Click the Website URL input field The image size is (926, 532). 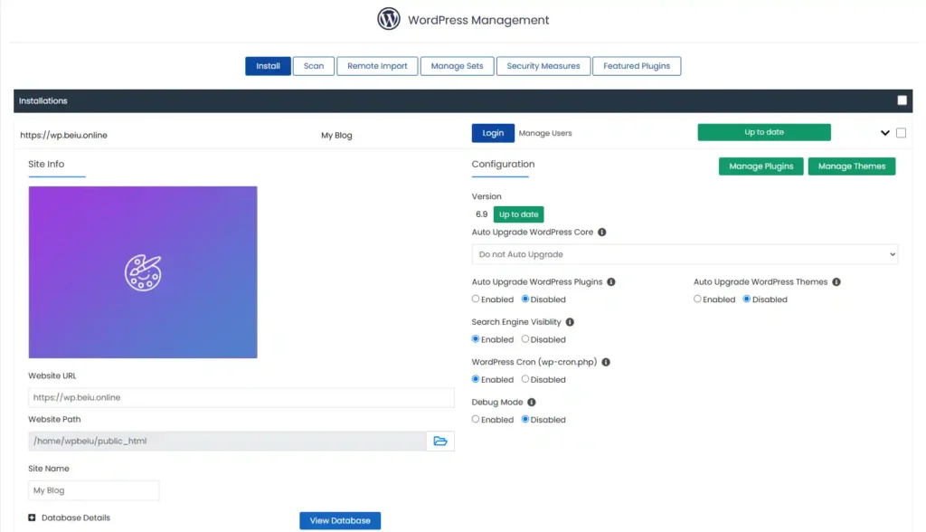pyautogui.click(x=241, y=397)
